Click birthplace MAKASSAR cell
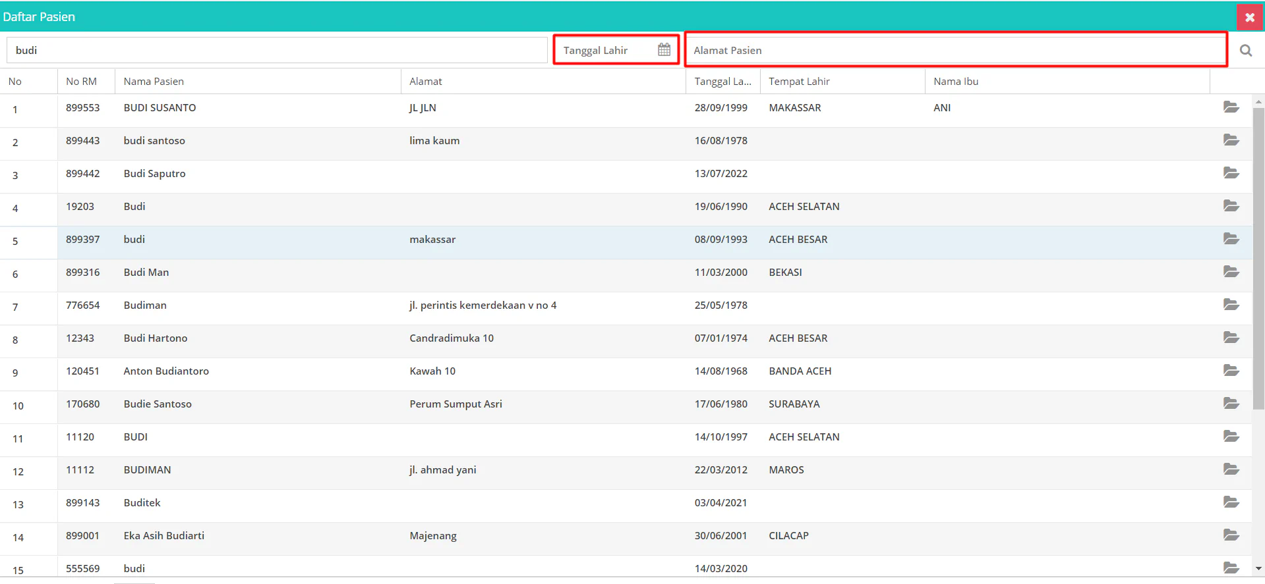This screenshot has width=1265, height=584. pos(795,107)
